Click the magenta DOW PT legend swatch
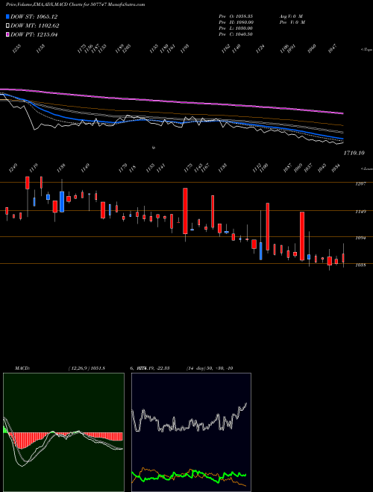The width and height of the screenshot is (373, 492). tap(7, 34)
